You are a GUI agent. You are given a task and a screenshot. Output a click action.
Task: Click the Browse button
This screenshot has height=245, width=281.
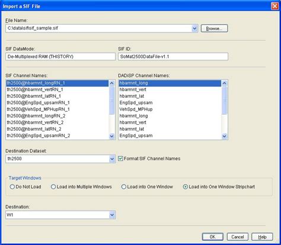[214, 28]
